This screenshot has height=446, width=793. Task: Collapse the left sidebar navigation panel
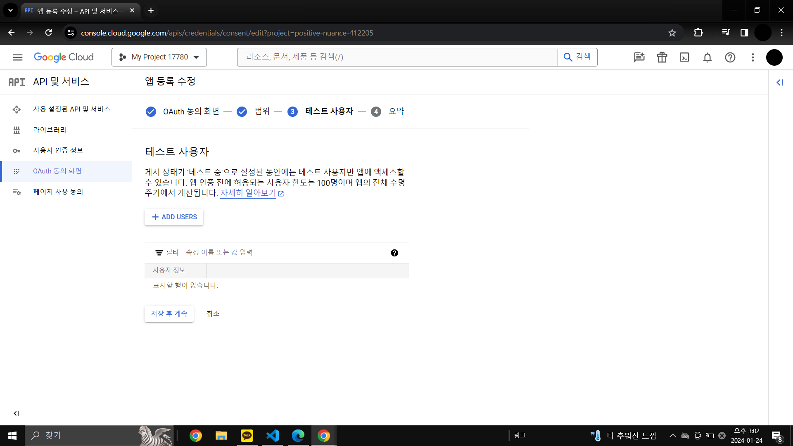click(x=16, y=413)
